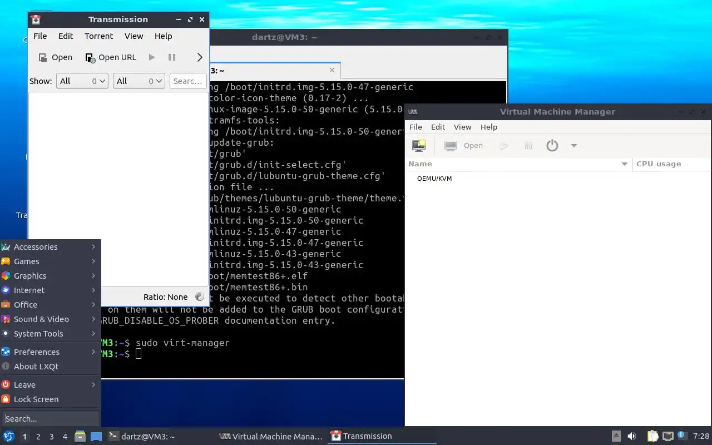The image size is (712, 445).
Task: Start torrent with the play icon in Transmission
Action: (152, 57)
